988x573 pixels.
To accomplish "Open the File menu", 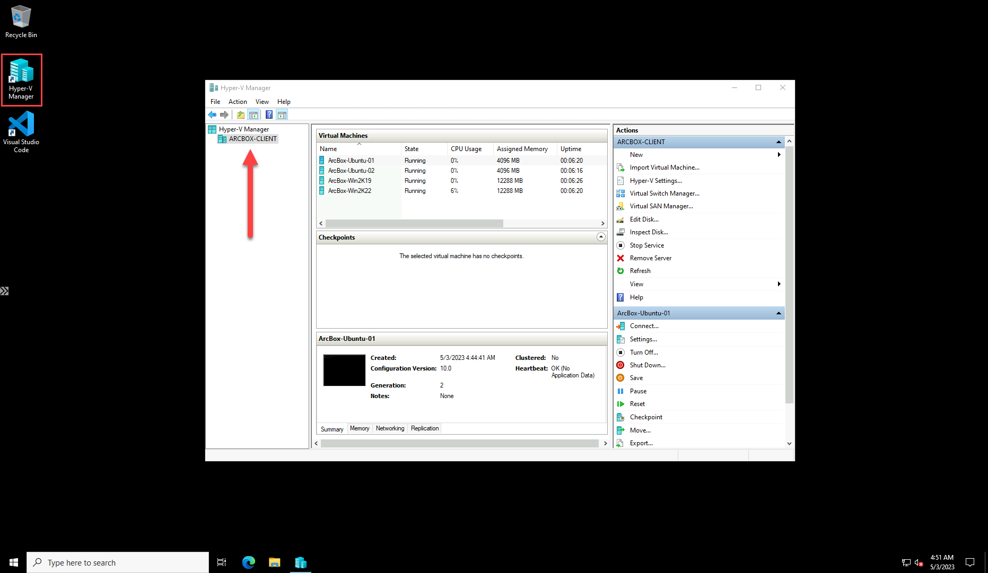I will 215,102.
